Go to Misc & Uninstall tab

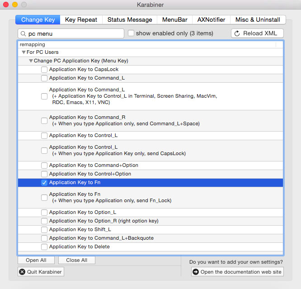[258, 19]
